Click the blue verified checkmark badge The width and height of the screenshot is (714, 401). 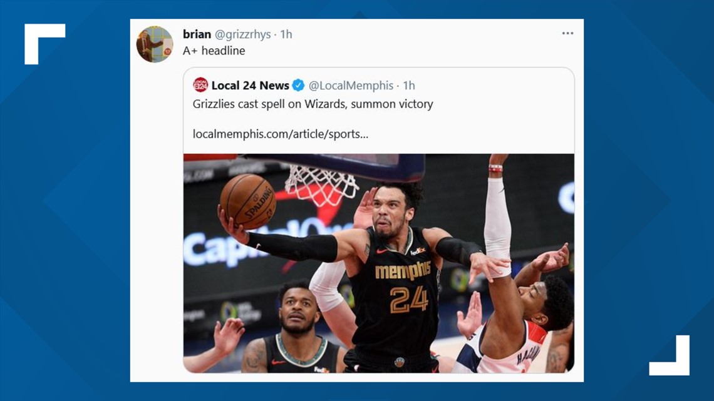click(298, 85)
